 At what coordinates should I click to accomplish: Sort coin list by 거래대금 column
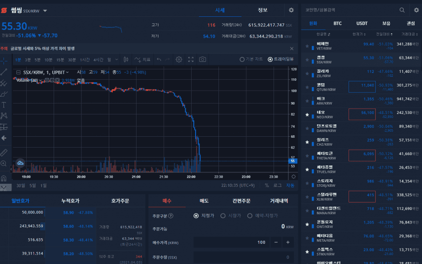410,34
